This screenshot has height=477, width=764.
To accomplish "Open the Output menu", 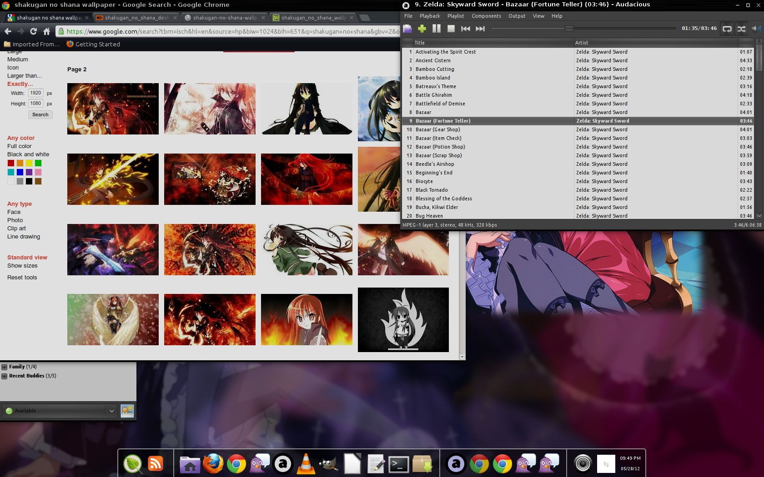I will click(517, 16).
